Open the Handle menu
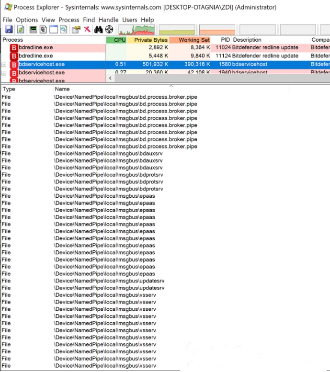The image size is (330, 372). 109,20
